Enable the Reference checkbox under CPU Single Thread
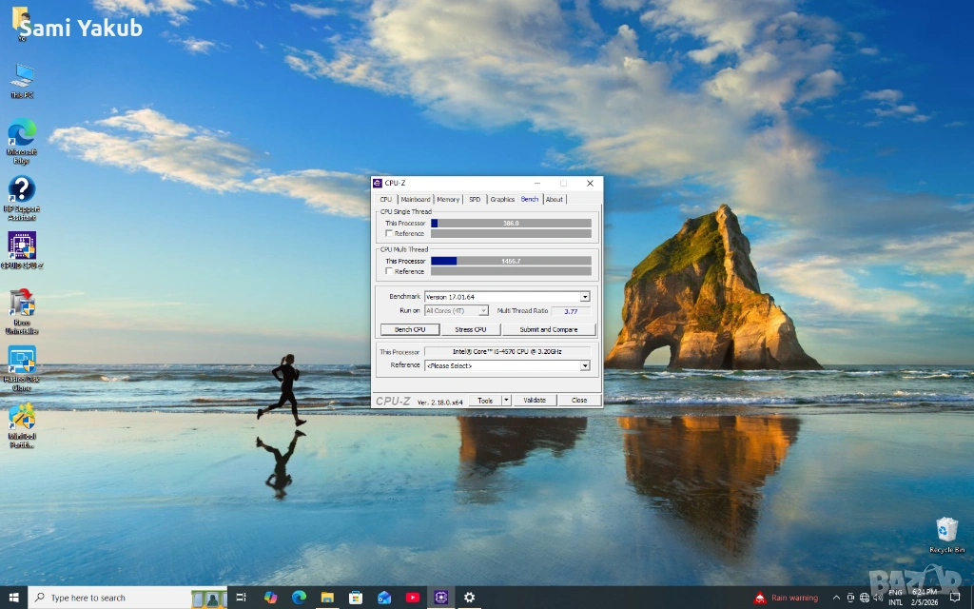 pos(389,233)
